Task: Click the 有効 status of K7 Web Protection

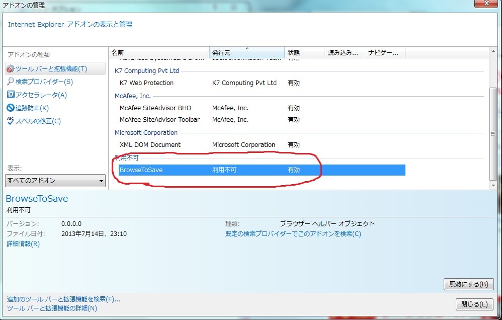Action: pos(294,83)
